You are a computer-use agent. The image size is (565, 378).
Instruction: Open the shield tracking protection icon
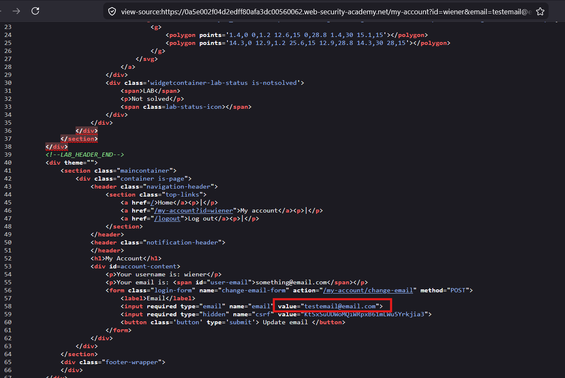pyautogui.click(x=112, y=11)
